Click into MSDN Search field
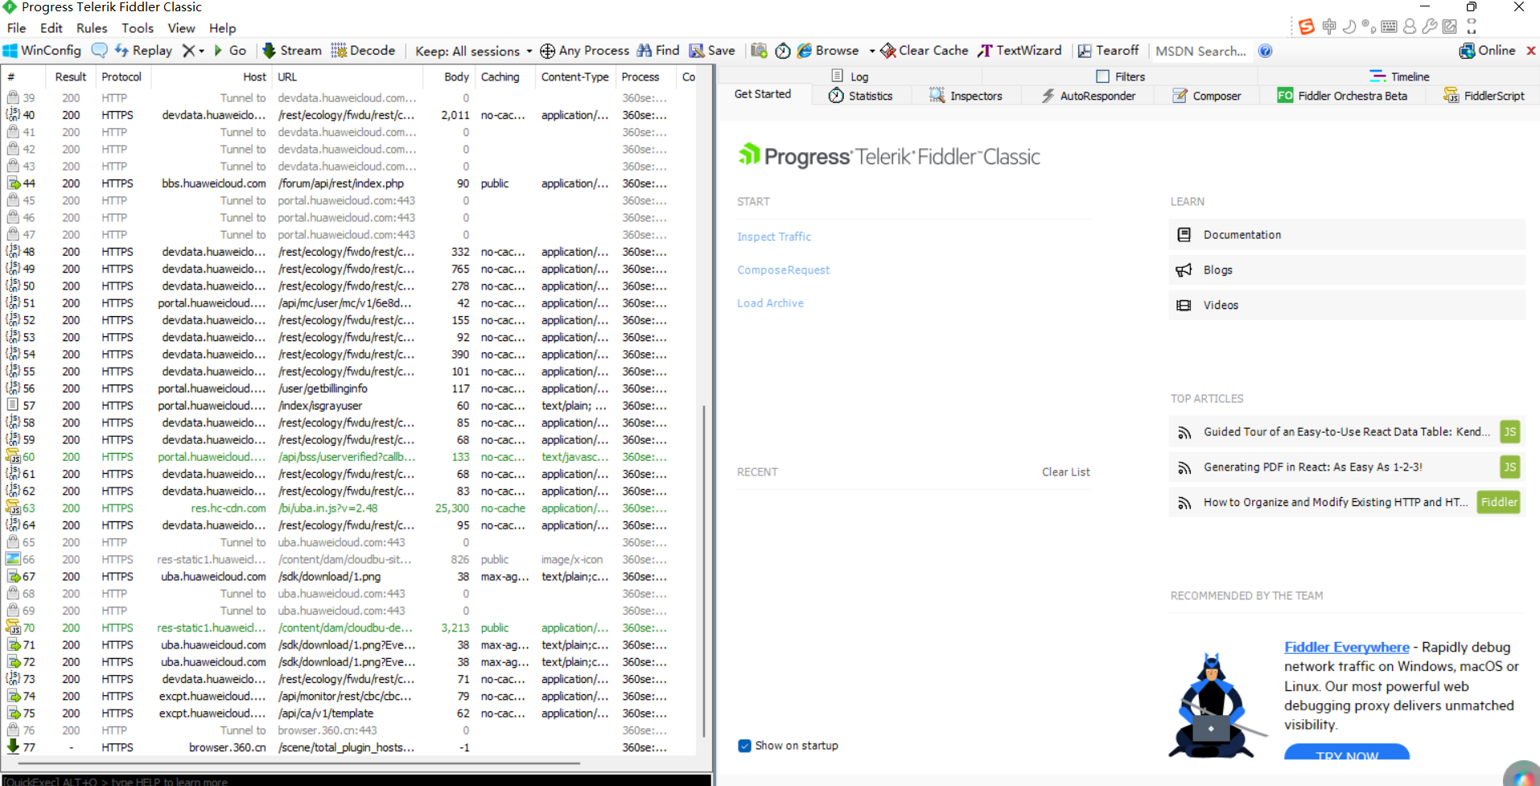The height and width of the screenshot is (786, 1540). pyautogui.click(x=1200, y=51)
